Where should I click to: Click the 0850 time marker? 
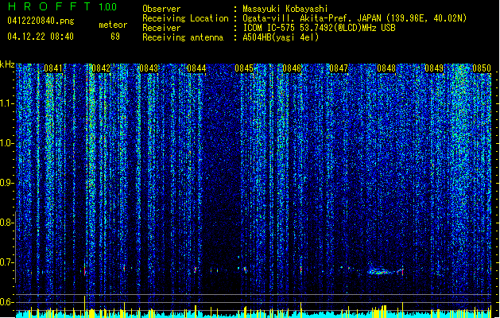click(x=482, y=68)
